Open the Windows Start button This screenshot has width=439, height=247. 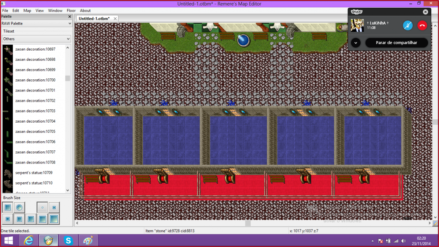click(x=8, y=241)
